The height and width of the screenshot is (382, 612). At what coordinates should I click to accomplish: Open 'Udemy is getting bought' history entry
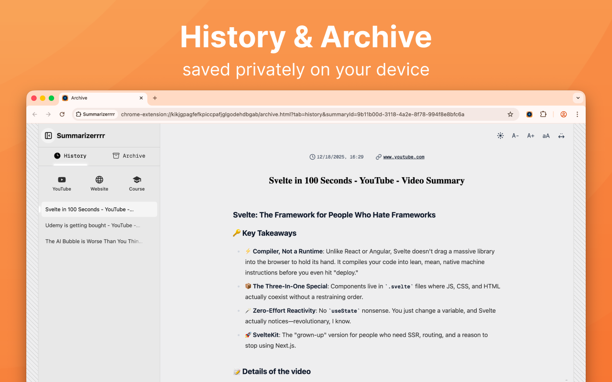[99, 225]
